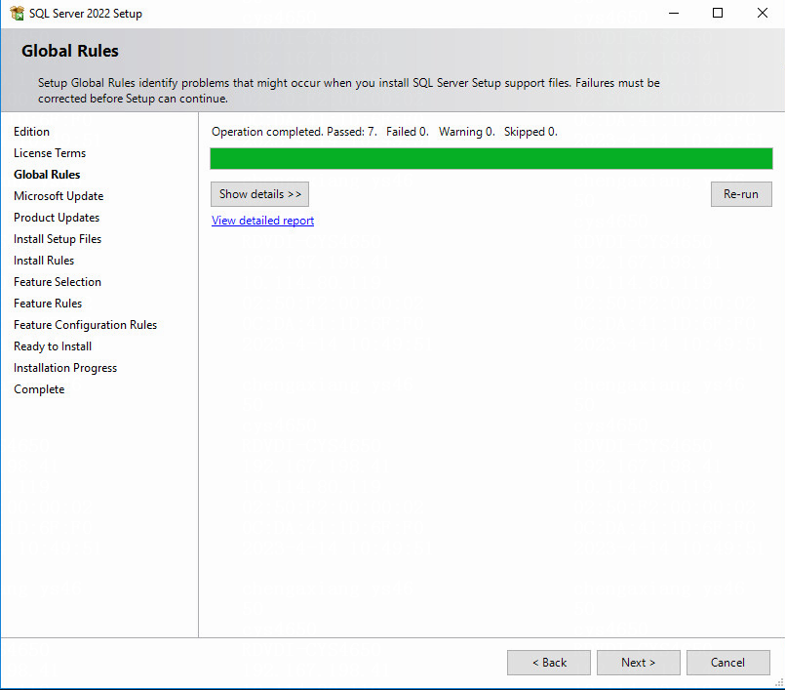Click Feature Rules in sidebar

(x=48, y=304)
